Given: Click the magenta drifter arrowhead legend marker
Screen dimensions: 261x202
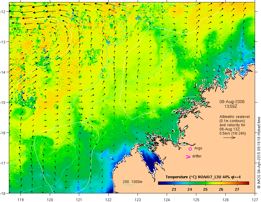Looking at the screenshot, I should point(188,157).
